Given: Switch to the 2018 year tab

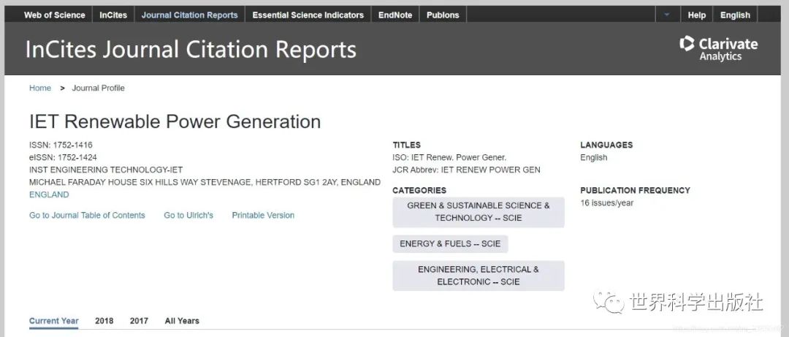Looking at the screenshot, I should 104,321.
